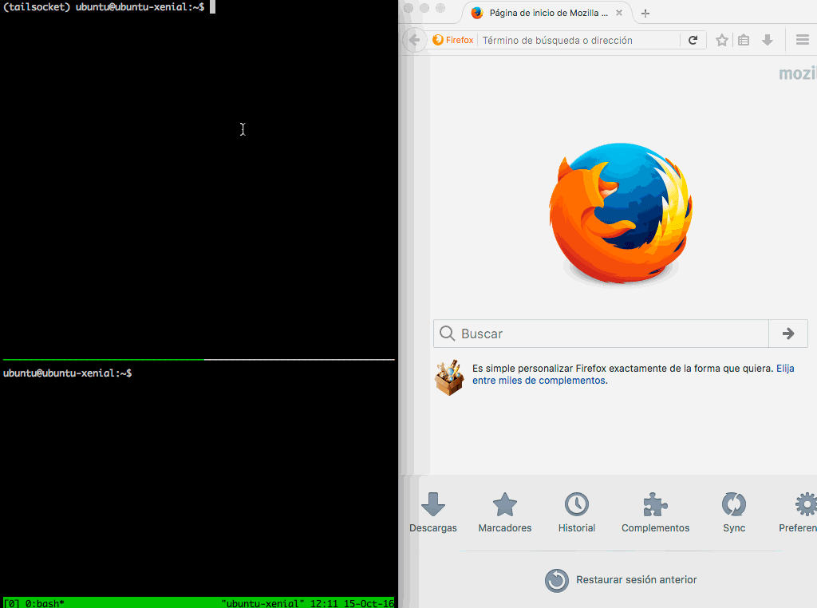Image resolution: width=817 pixels, height=608 pixels.
Task: Click the red close window button of Firefox
Action: pos(408,8)
